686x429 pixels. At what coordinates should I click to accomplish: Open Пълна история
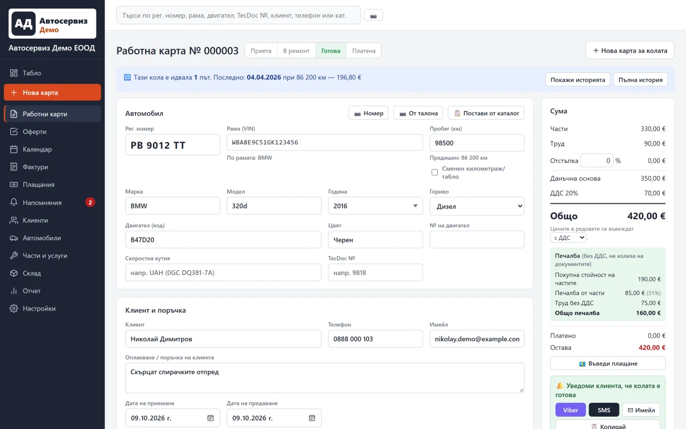pos(640,80)
